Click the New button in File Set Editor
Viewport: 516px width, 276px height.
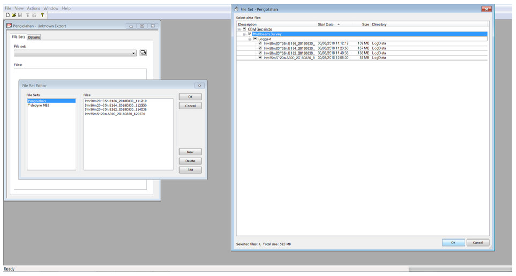coord(190,152)
